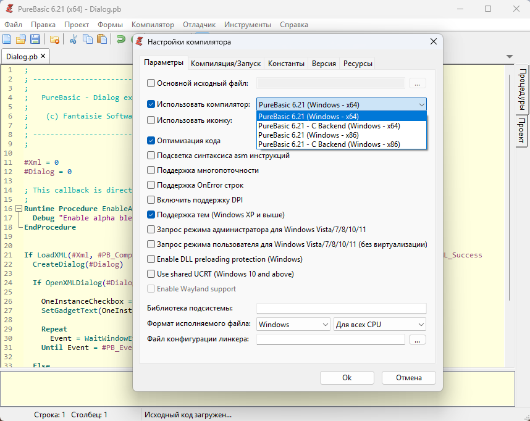Screen dimensions: 530x421
Task: Click the 'EndProcedure' code line
Action: (50, 227)
